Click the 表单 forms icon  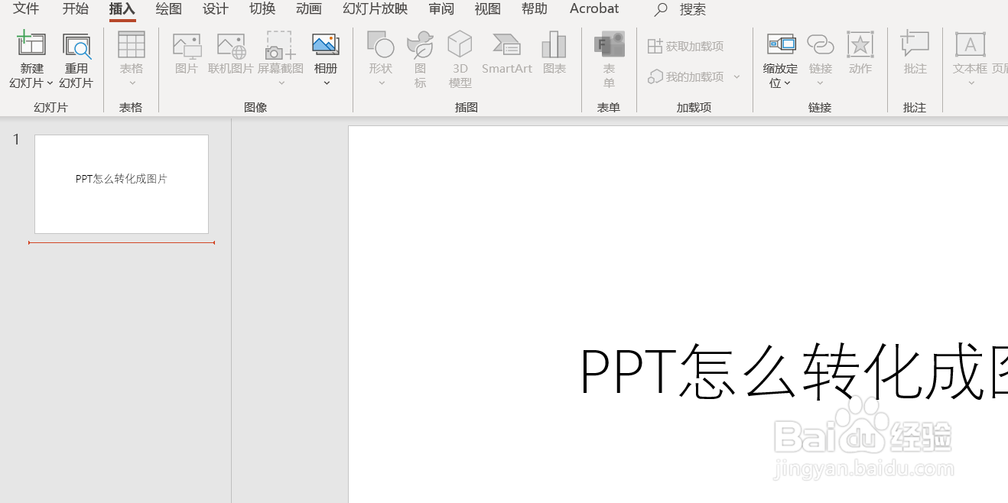click(x=609, y=44)
